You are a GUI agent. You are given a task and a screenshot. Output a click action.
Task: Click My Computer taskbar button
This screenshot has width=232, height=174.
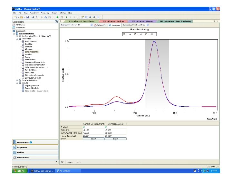(68, 171)
